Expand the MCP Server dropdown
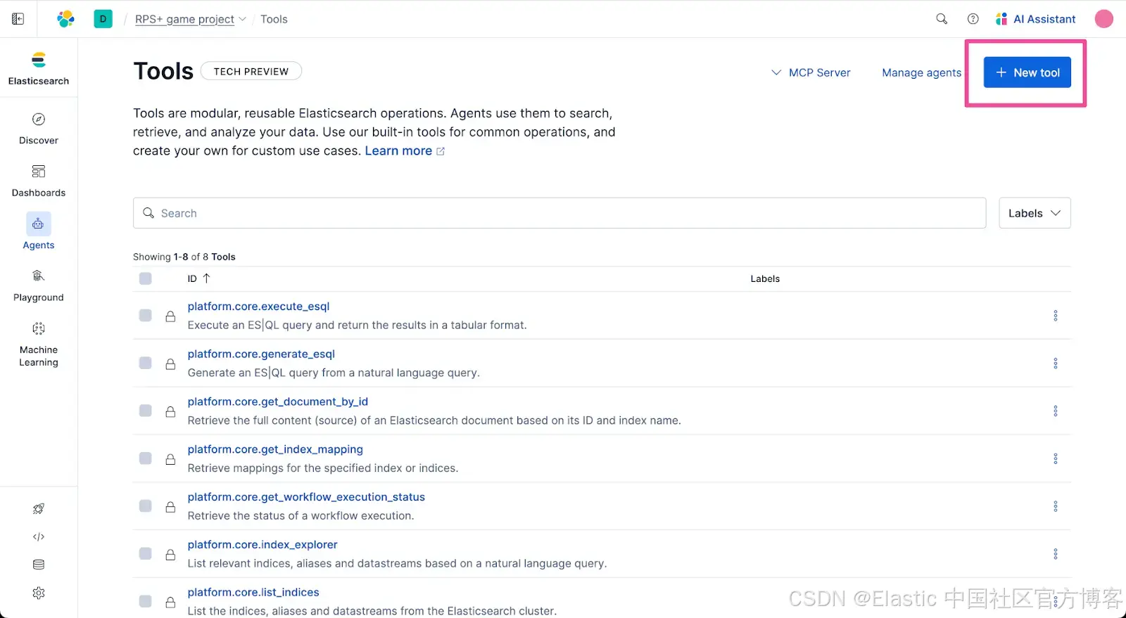This screenshot has width=1126, height=618. tap(811, 72)
